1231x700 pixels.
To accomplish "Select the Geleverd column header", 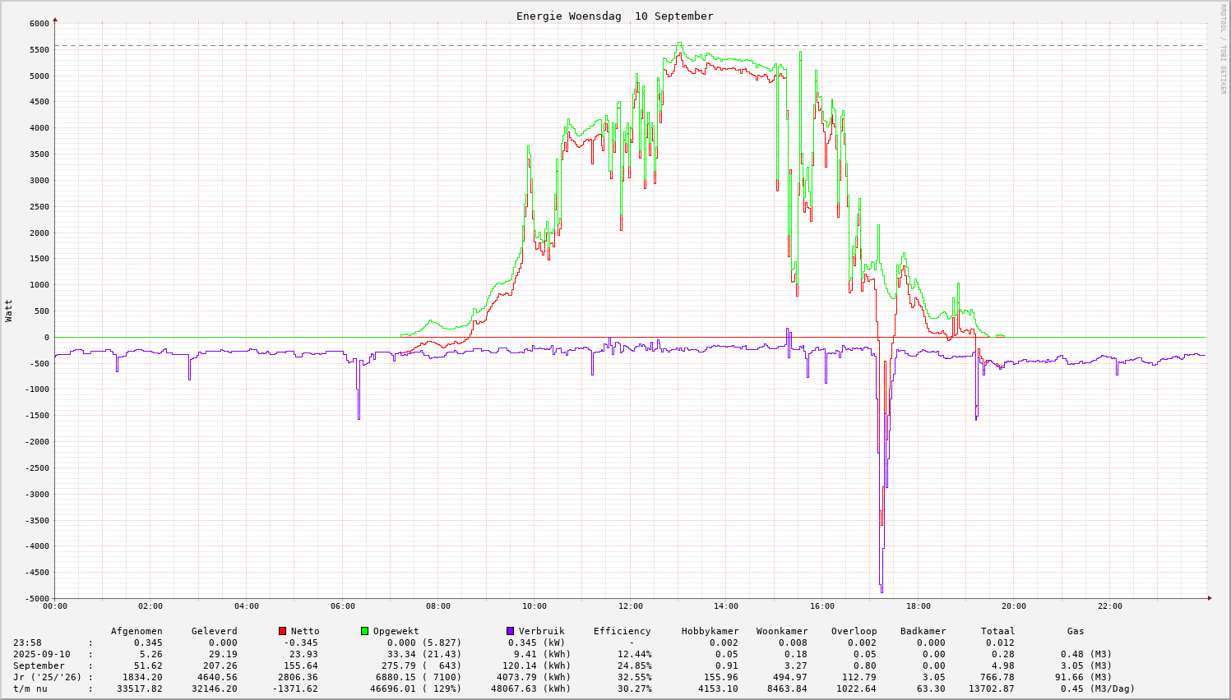I will click(x=214, y=632).
